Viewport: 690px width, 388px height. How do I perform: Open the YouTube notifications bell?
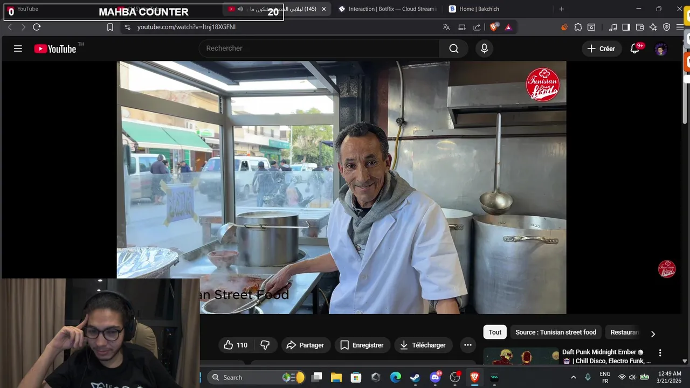pos(635,48)
